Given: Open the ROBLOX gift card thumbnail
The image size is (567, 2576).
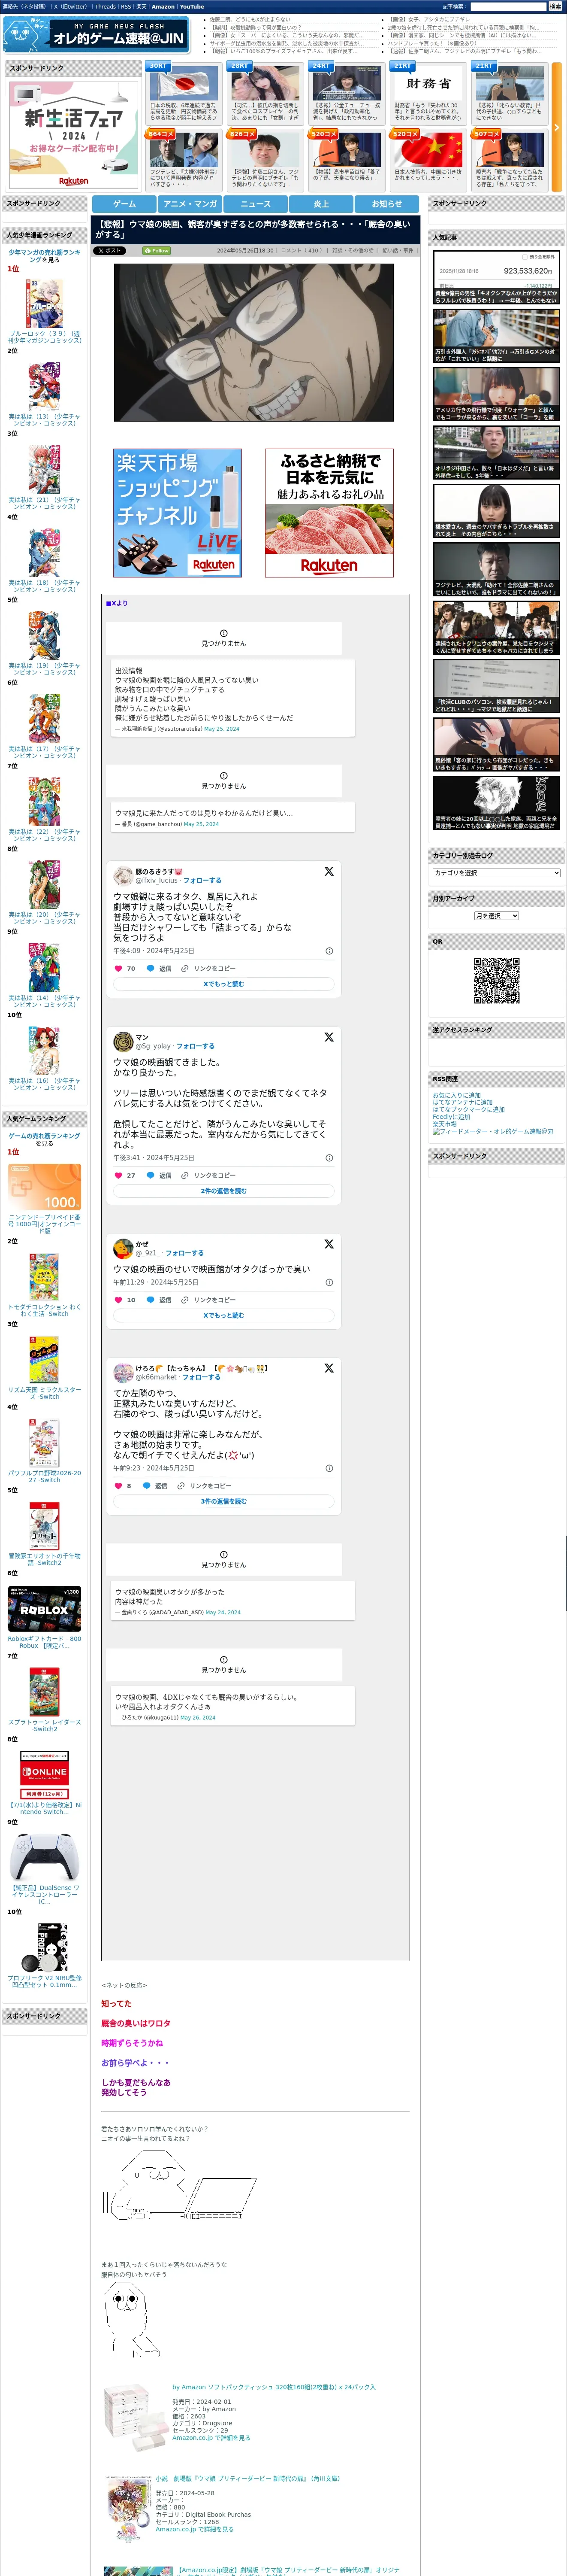Looking at the screenshot, I should [x=45, y=1609].
